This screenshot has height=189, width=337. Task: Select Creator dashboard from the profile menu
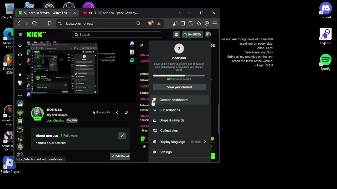click(180, 100)
